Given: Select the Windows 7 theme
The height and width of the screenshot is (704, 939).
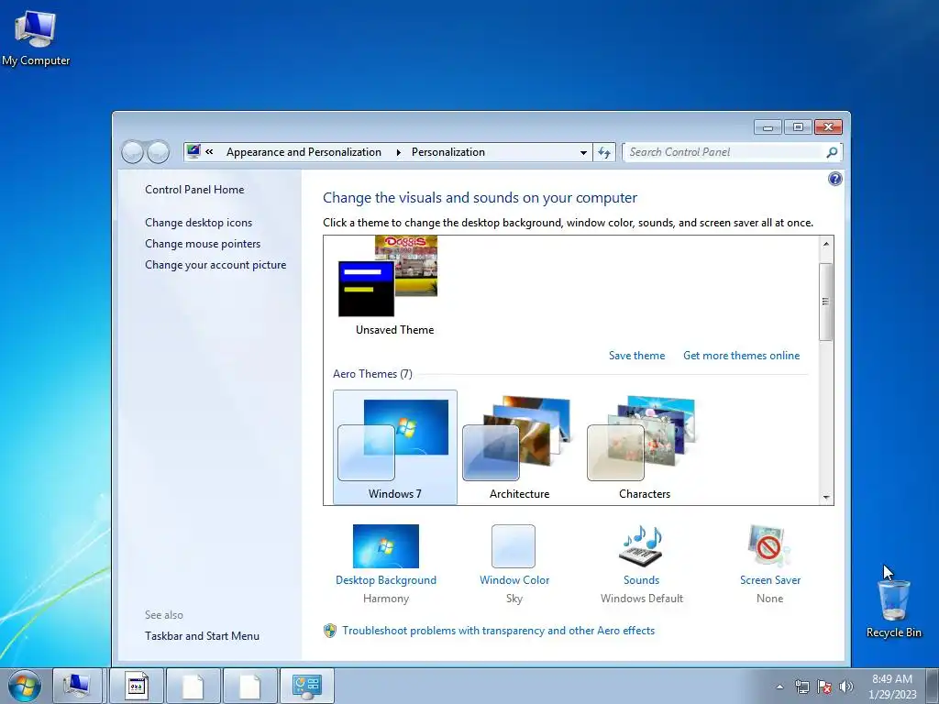Looking at the screenshot, I should (x=394, y=447).
